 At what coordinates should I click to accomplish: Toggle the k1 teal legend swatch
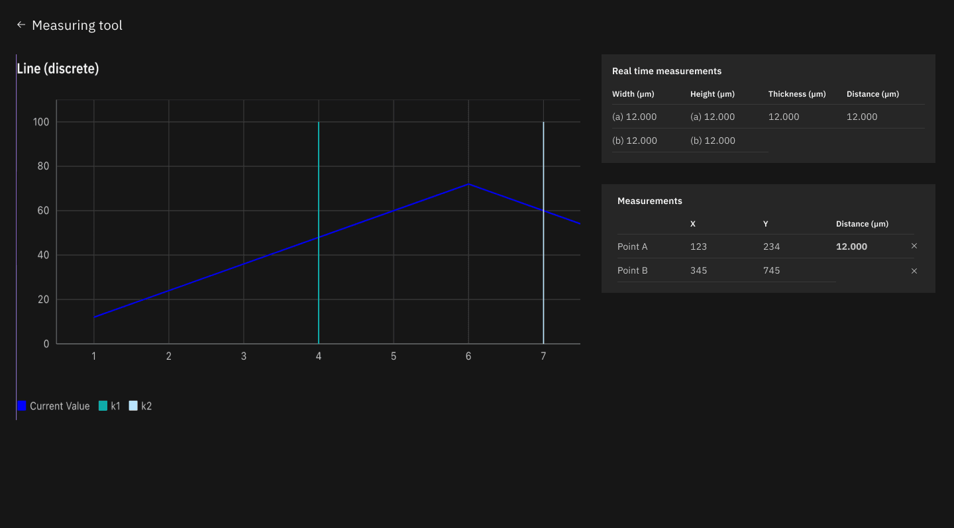click(103, 406)
